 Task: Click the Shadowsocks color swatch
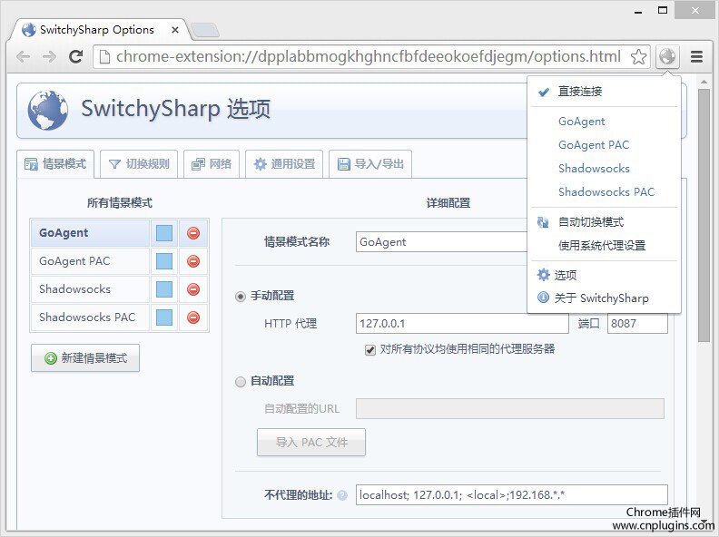(x=164, y=289)
